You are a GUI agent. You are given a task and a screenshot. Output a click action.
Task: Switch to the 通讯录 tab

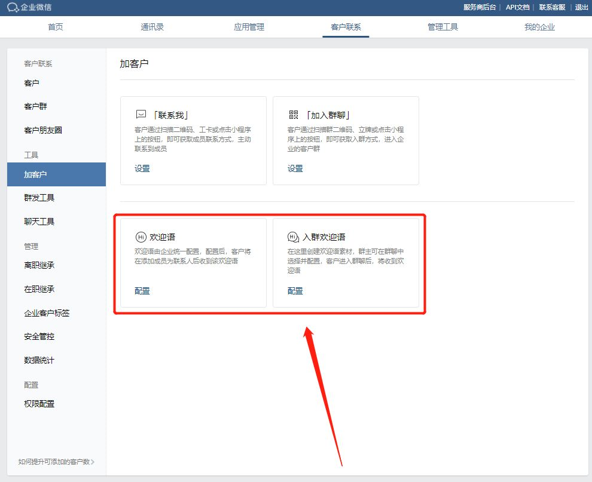point(152,27)
